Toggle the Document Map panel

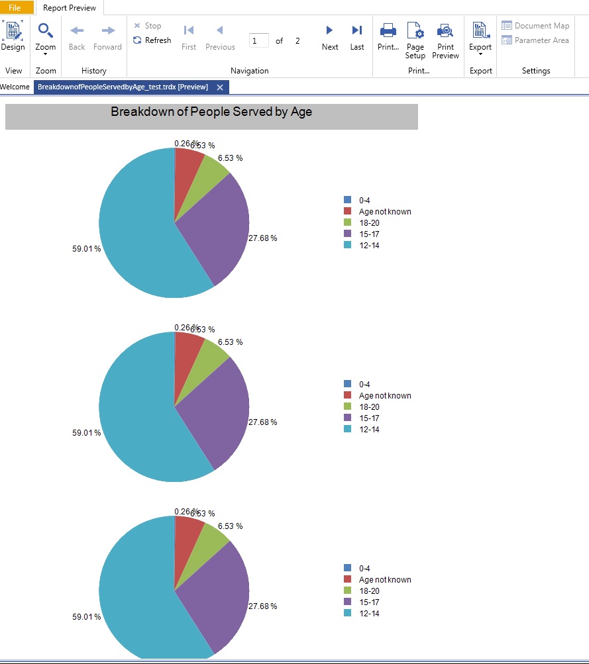click(535, 26)
